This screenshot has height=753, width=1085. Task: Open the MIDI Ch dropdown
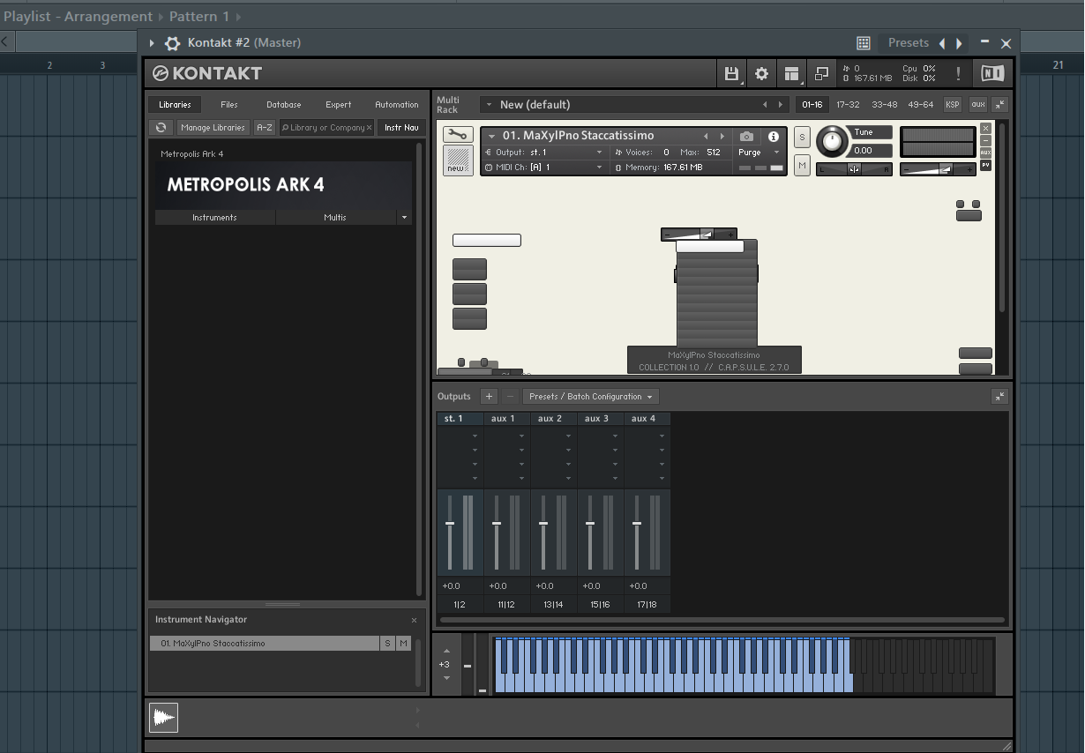[x=545, y=167]
